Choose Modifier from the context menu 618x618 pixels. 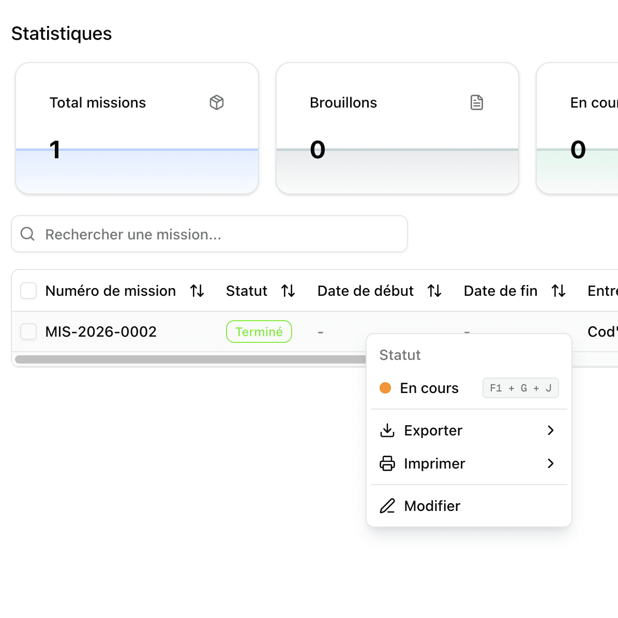432,506
